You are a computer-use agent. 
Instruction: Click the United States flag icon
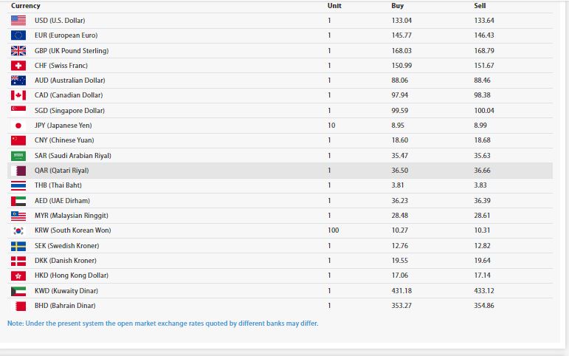(18, 20)
